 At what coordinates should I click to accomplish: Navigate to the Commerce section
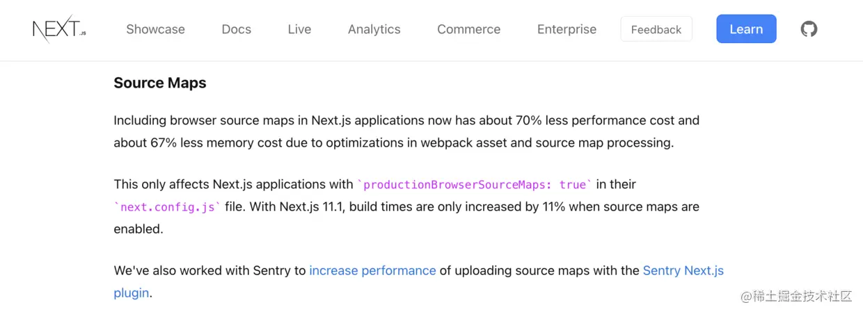(x=468, y=29)
